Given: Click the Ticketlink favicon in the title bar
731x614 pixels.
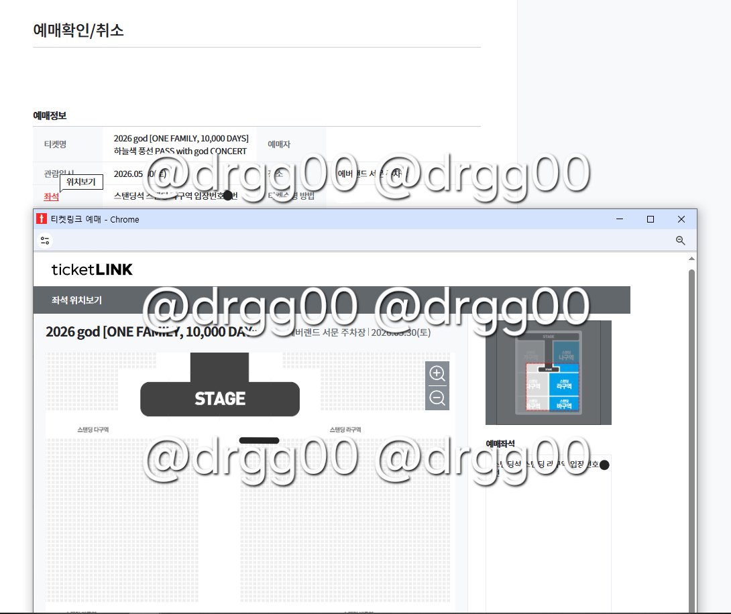Looking at the screenshot, I should 42,219.
